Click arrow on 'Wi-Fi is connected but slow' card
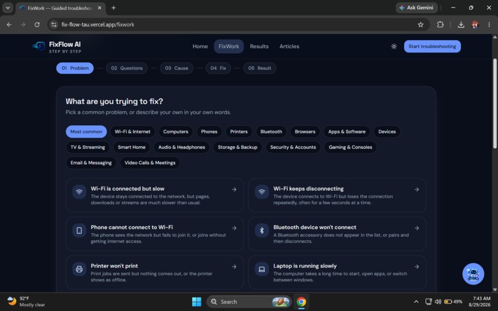The width and height of the screenshot is (498, 311). click(234, 189)
